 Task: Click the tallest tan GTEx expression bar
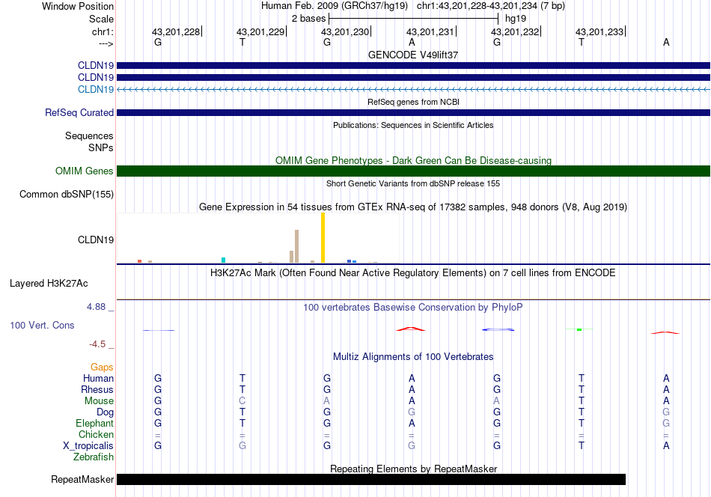(296, 246)
